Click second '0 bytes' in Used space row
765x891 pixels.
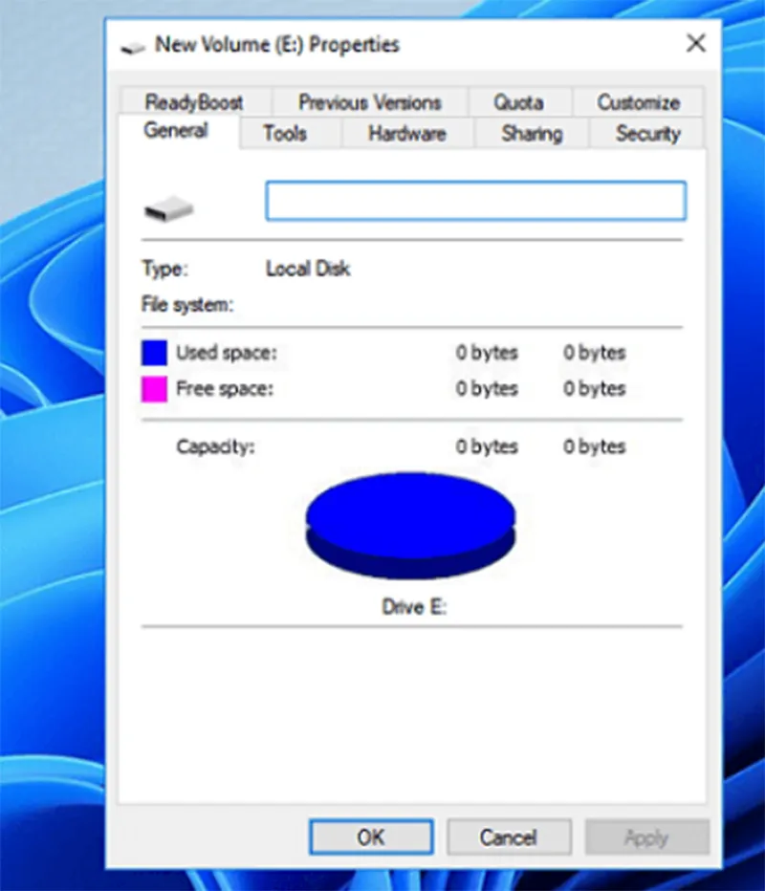(595, 353)
